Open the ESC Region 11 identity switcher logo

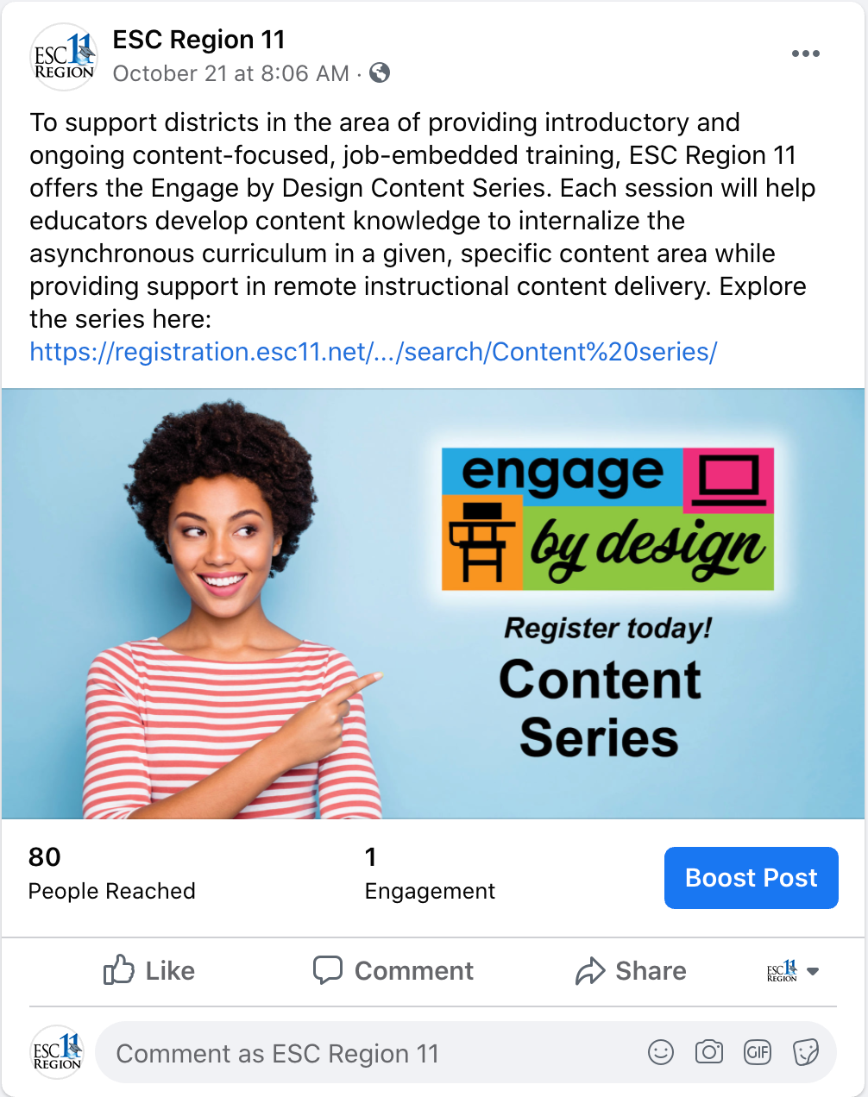(x=782, y=971)
